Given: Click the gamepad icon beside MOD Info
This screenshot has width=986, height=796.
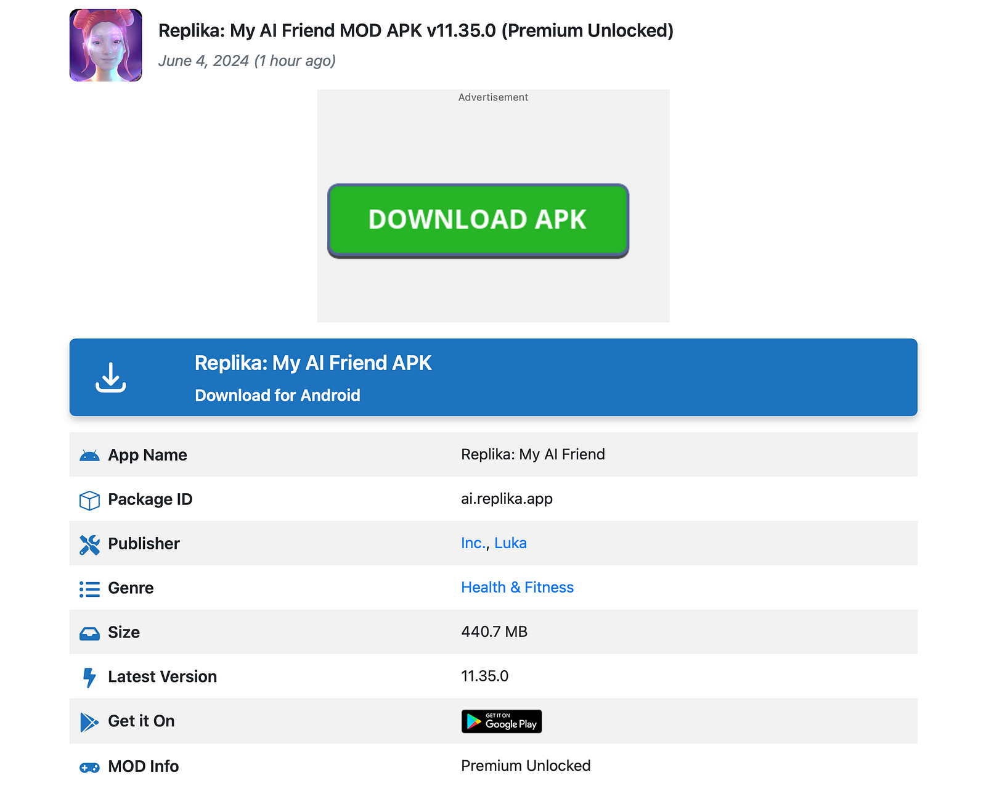Looking at the screenshot, I should tap(89, 768).
